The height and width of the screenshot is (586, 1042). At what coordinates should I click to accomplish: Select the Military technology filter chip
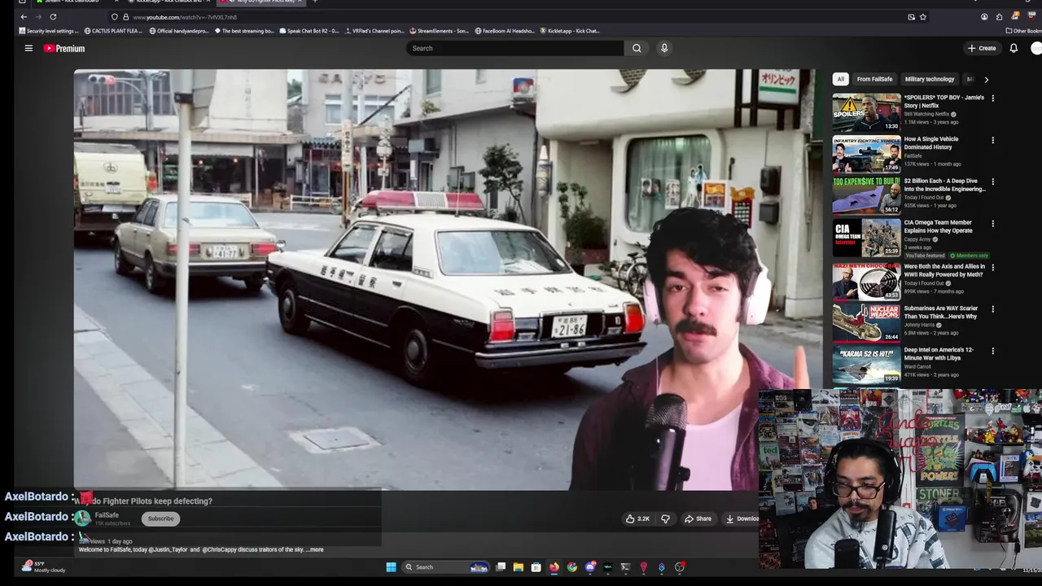(929, 79)
